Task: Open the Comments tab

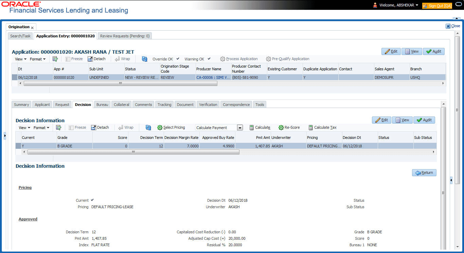Action: pyautogui.click(x=143, y=105)
